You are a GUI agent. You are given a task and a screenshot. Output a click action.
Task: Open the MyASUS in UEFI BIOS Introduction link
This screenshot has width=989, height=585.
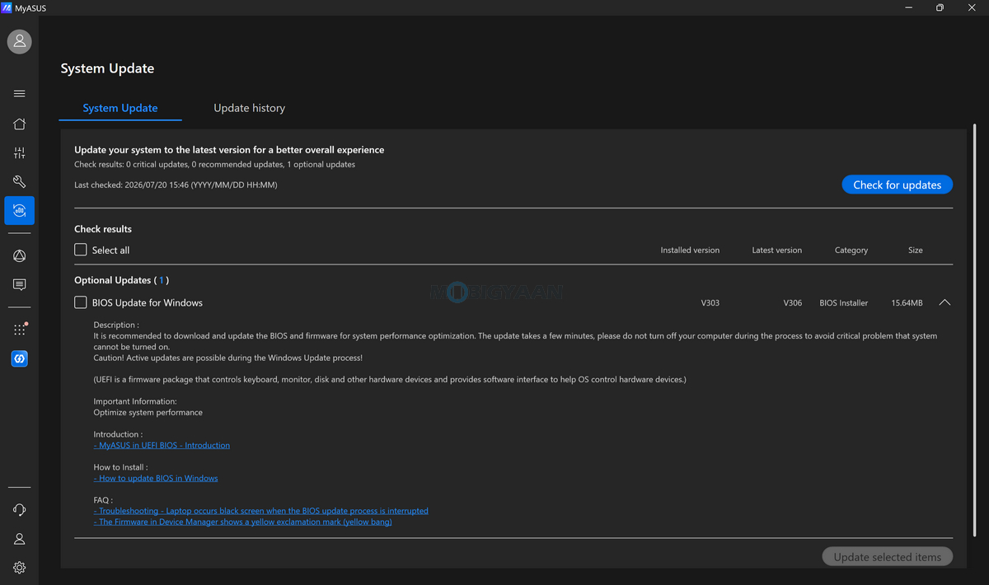click(162, 445)
